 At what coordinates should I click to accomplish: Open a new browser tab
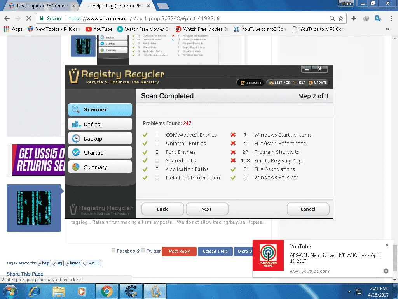point(162,6)
